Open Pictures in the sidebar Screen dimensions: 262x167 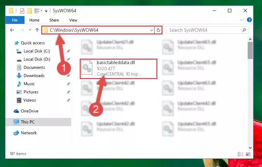point(31,92)
